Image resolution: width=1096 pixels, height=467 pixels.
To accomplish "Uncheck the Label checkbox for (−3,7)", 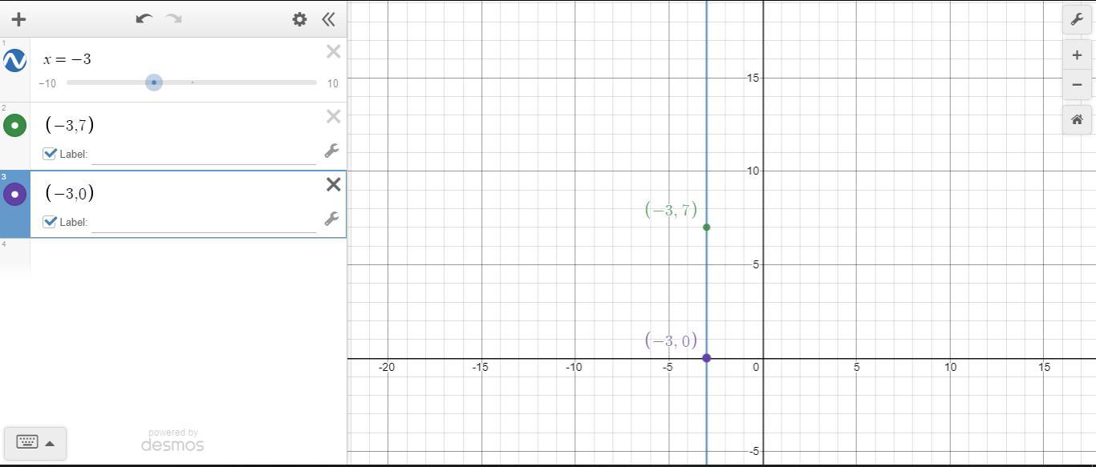I will 50,153.
